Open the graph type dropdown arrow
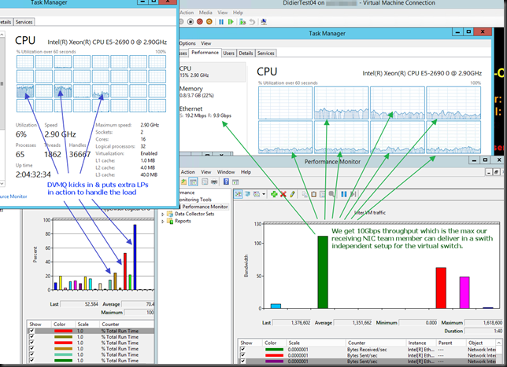 point(264,194)
